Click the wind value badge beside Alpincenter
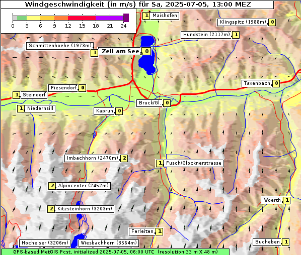This screenshot has height=255, width=301. (52, 186)
